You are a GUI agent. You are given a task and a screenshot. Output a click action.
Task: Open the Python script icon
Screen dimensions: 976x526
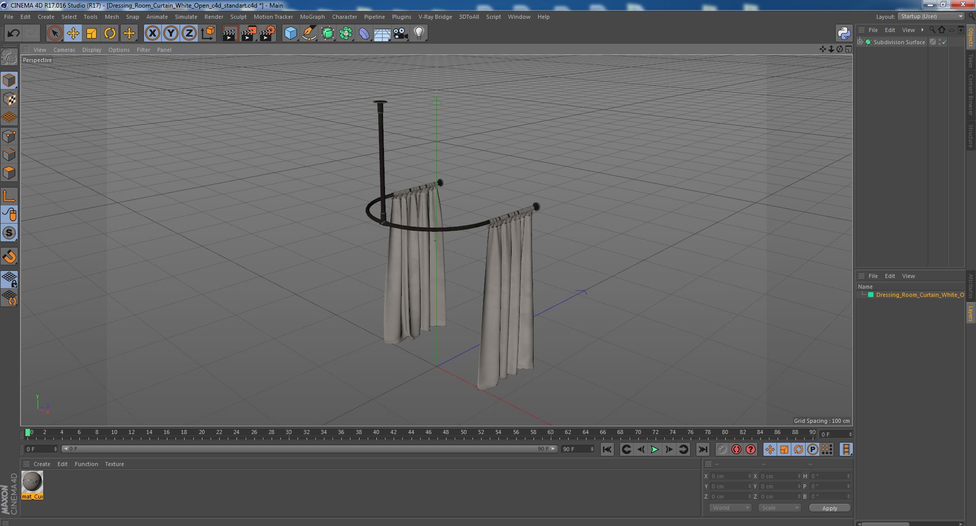(x=844, y=34)
